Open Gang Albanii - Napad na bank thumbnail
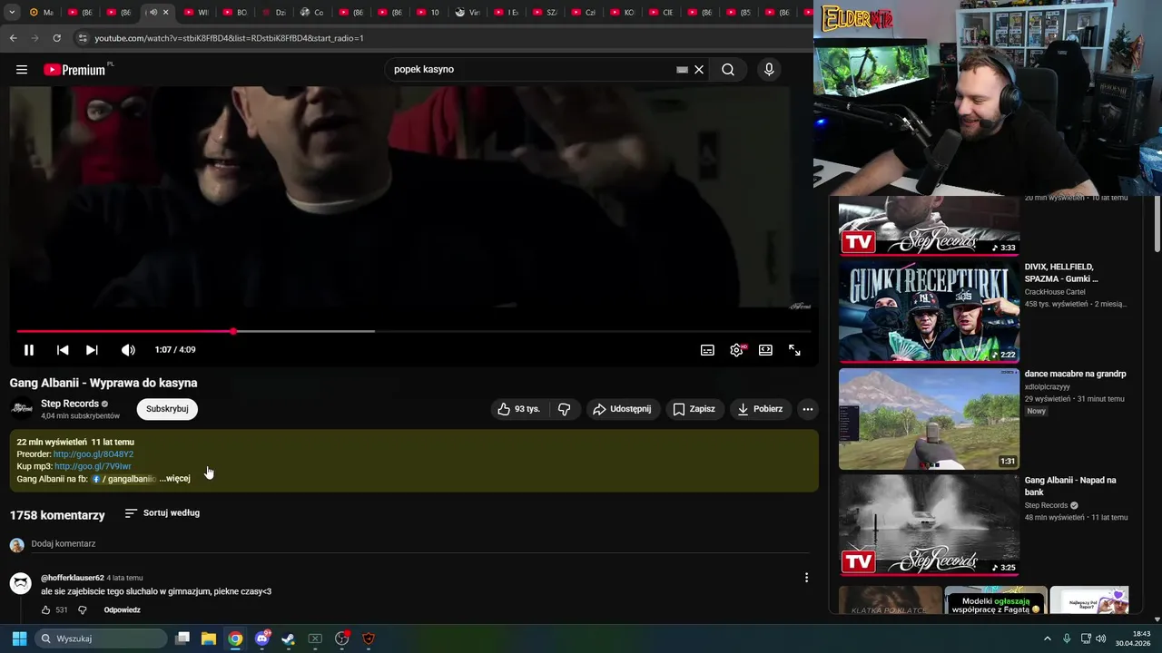The height and width of the screenshot is (653, 1162). (x=929, y=525)
